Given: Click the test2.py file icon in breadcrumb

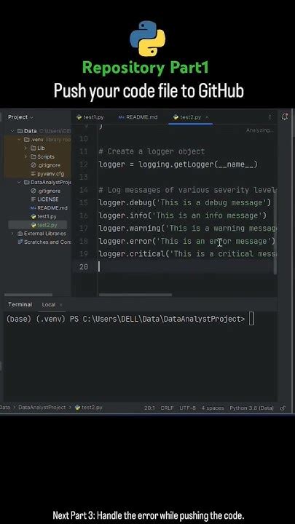Looking at the screenshot, I should point(78,408).
